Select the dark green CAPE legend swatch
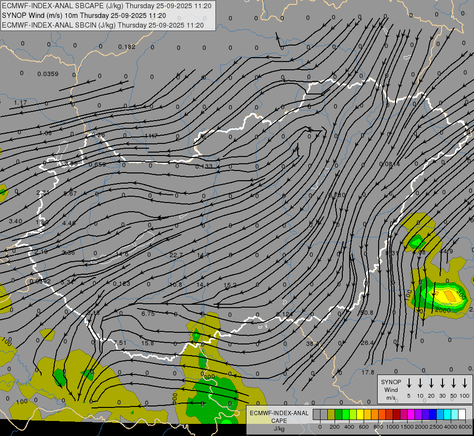The image size is (474, 436). tap(338, 414)
